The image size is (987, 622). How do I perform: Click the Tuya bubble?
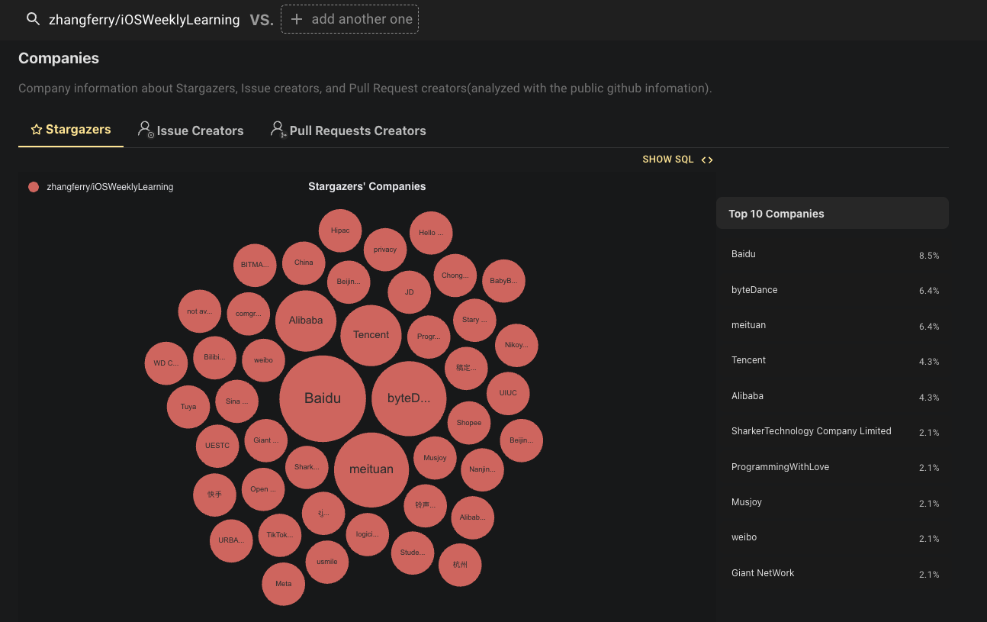pyautogui.click(x=188, y=407)
